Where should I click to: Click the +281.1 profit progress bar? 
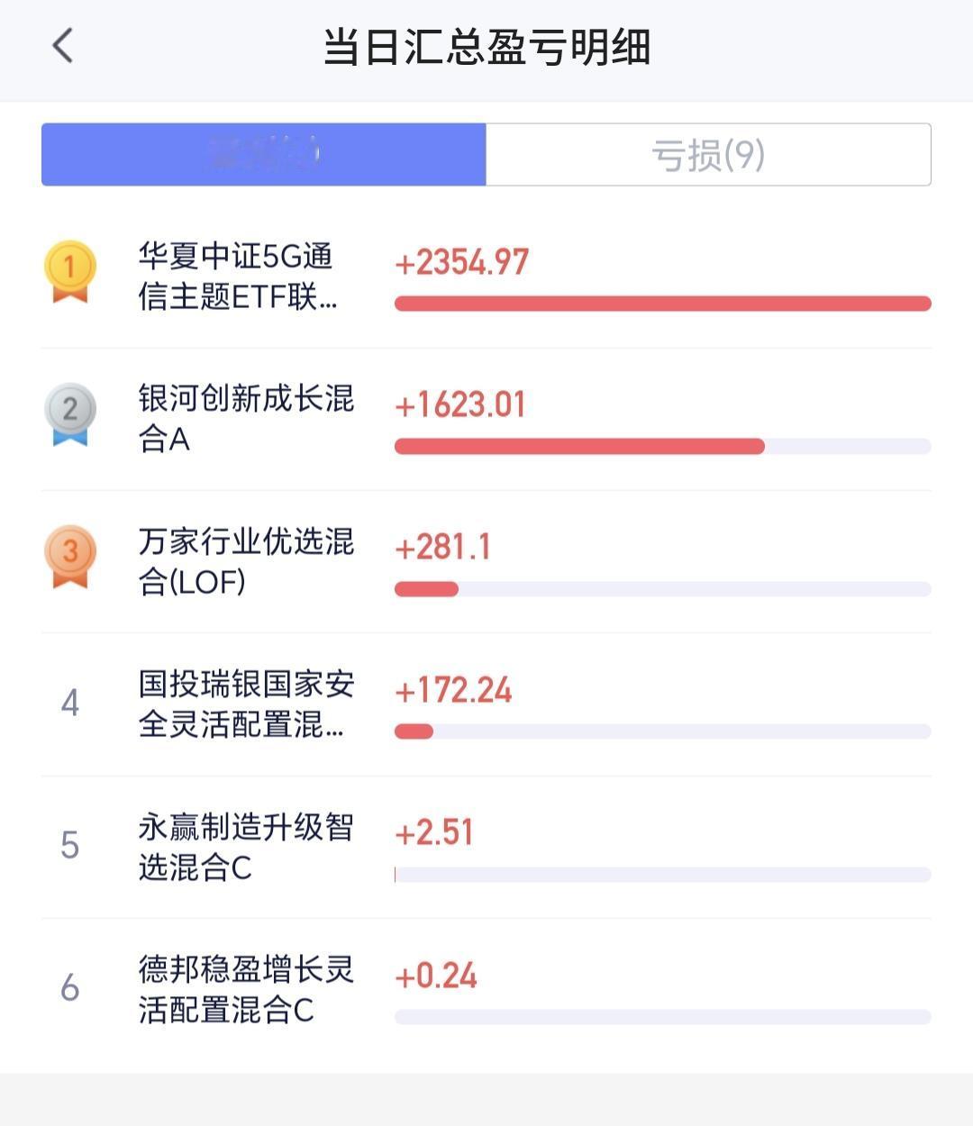pyautogui.click(x=663, y=589)
